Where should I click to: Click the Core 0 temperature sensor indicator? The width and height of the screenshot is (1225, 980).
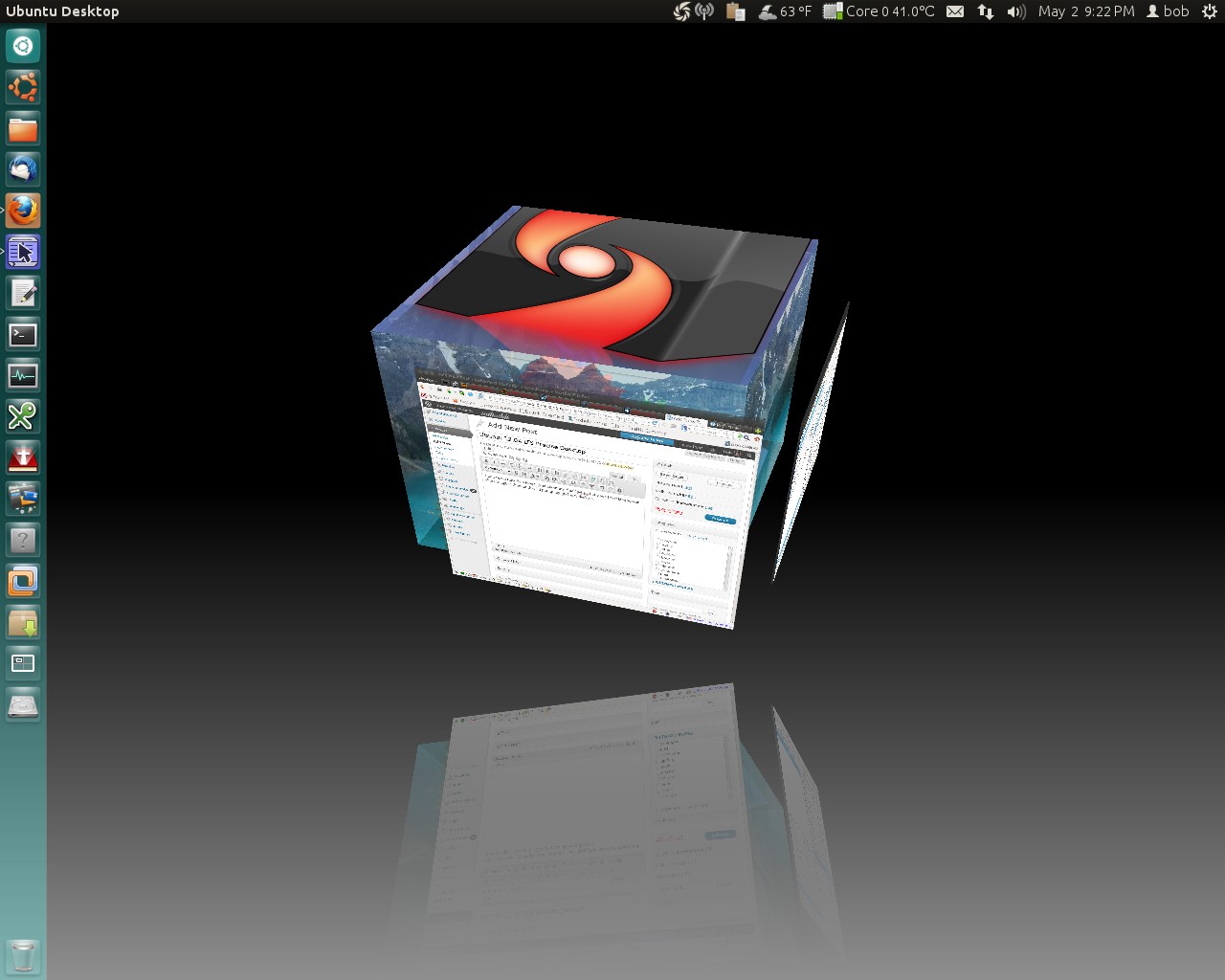879,11
